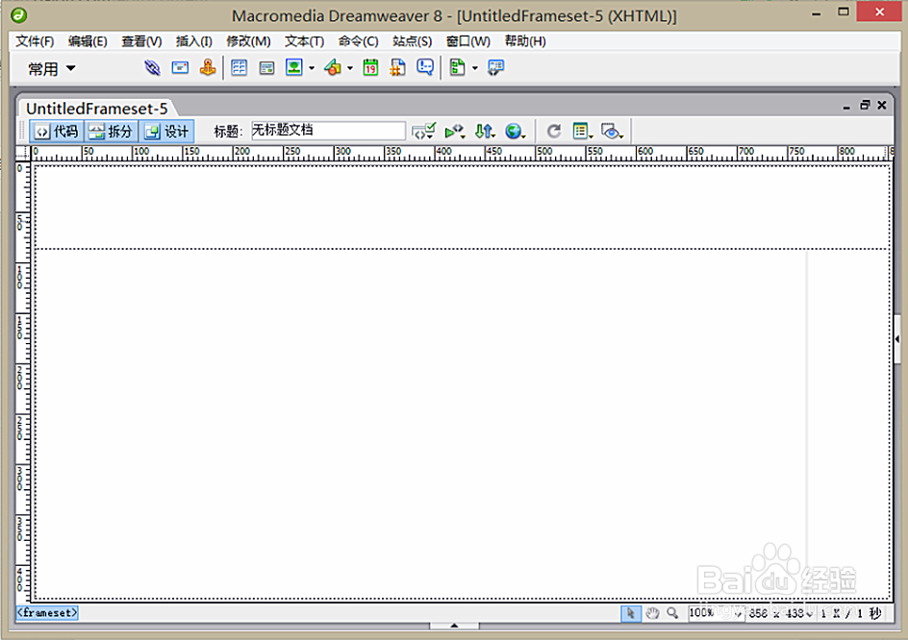Minimize the document window
908x640 pixels.
click(846, 106)
